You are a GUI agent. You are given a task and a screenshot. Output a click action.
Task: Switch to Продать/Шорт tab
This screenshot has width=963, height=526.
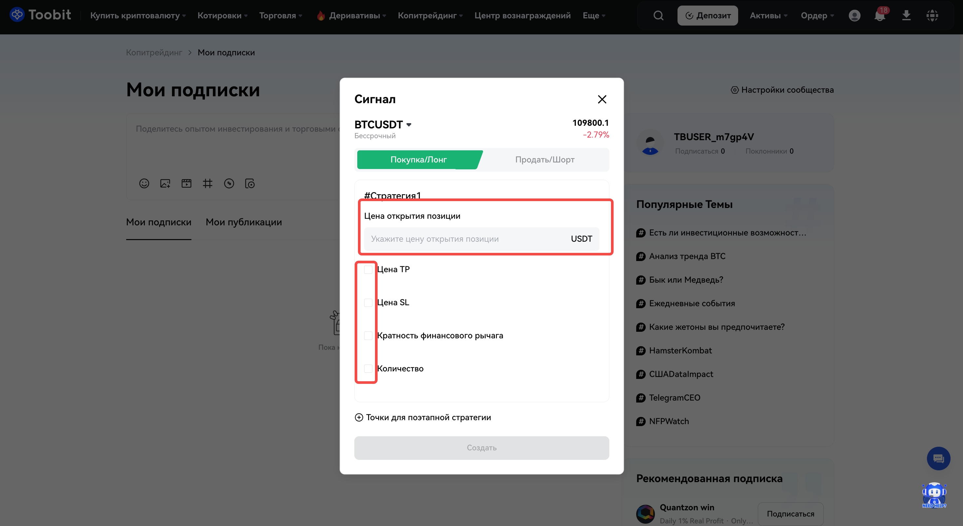click(x=545, y=160)
